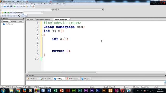Screen dimensions: 166x93
Task: Click the Find magnifier icon
Action: [x=31, y=6]
